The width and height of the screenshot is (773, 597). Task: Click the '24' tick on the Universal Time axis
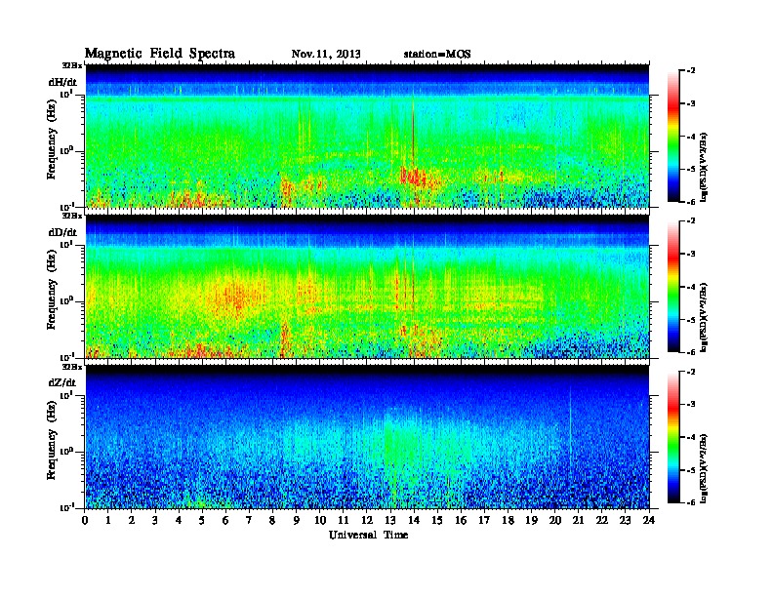[649, 520]
